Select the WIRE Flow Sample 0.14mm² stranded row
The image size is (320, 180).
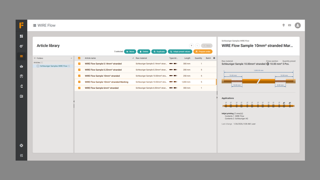[145, 64]
